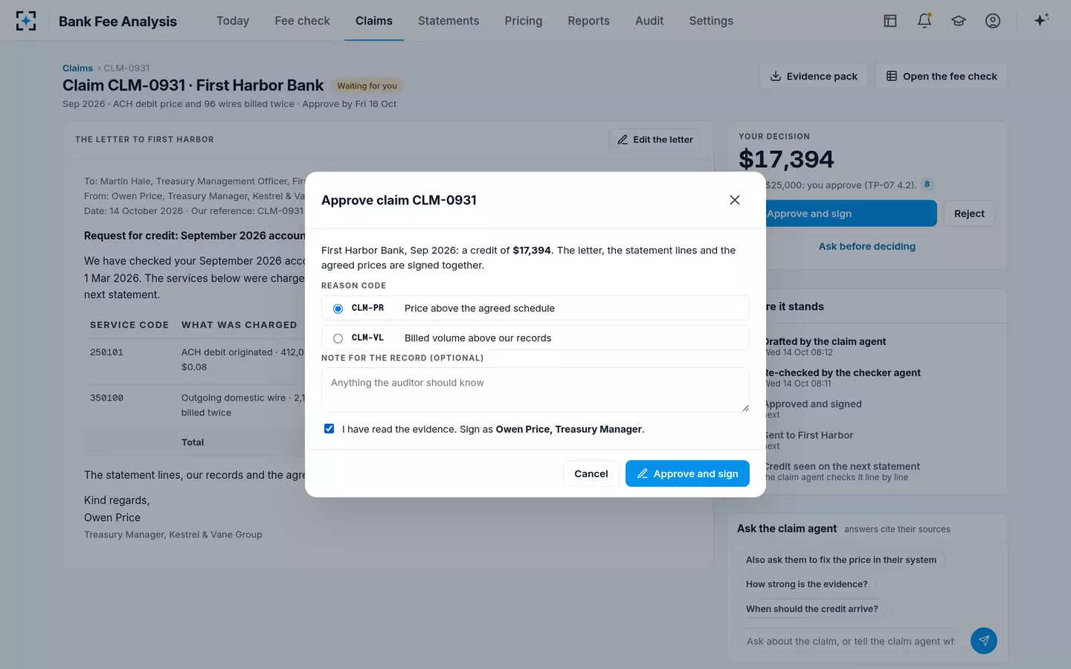Go to the Pricing tab
Viewport: 1071px width, 669px height.
pos(524,21)
